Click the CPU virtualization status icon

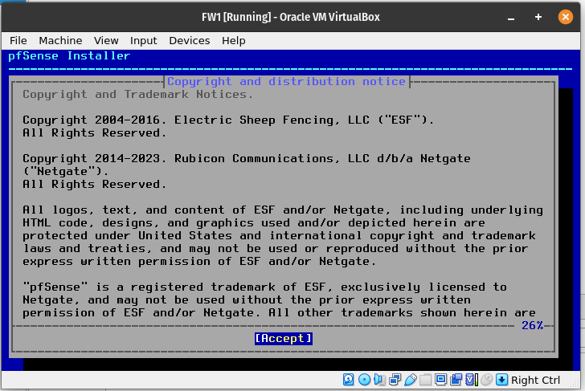click(471, 380)
